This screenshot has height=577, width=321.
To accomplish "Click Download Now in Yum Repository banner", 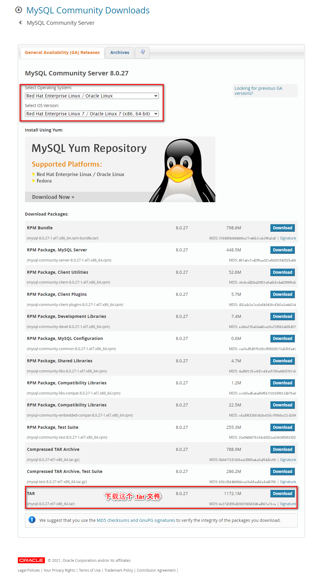I will [53, 197].
